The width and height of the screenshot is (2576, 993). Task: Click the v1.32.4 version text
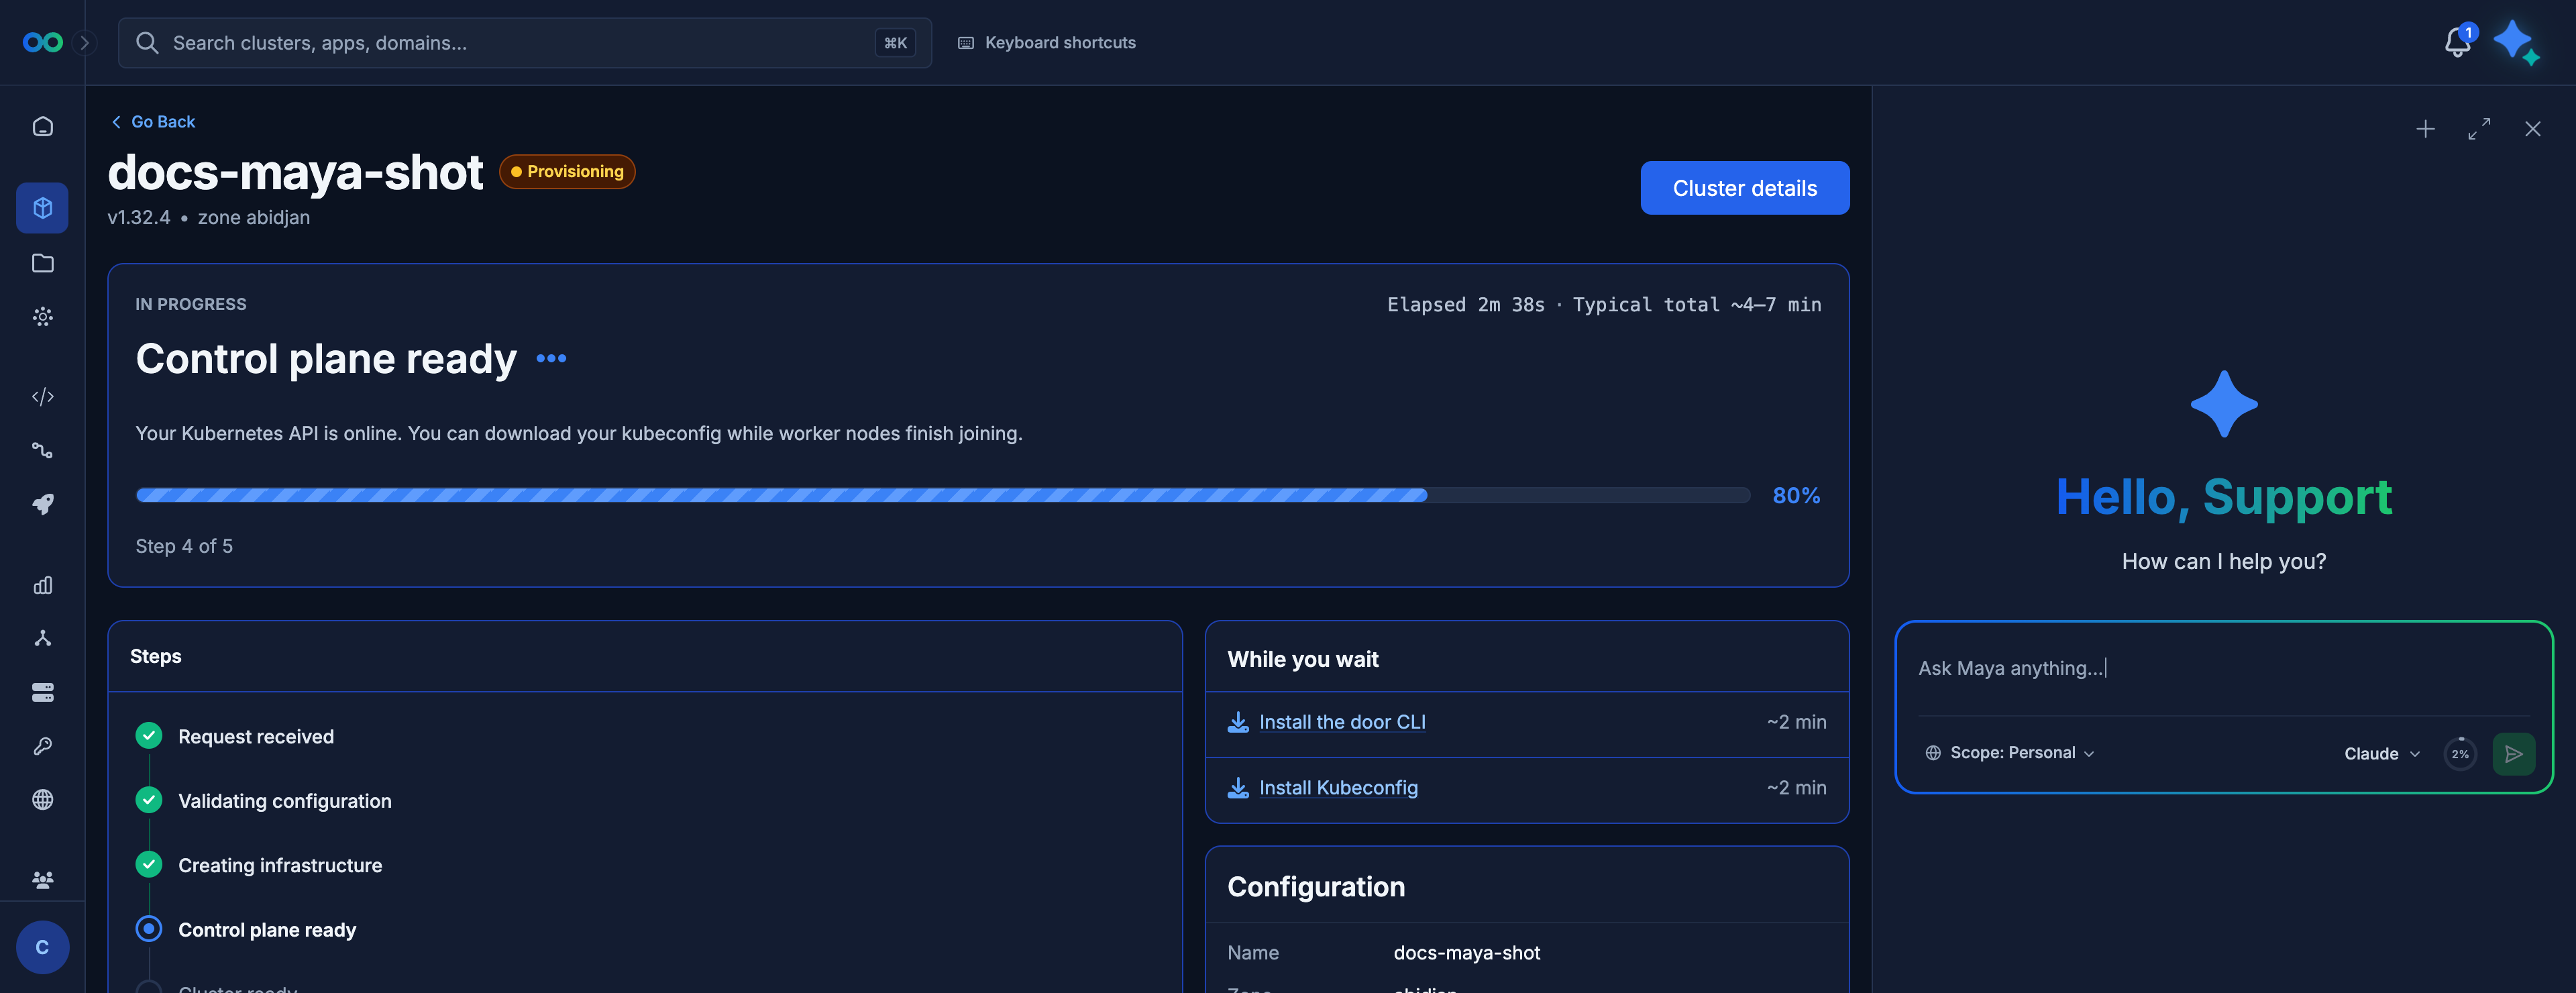[139, 218]
